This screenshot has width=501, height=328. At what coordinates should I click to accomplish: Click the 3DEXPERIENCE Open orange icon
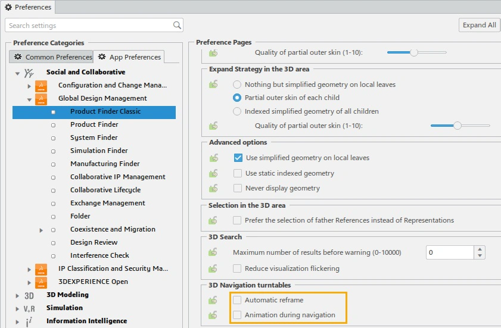41,282
